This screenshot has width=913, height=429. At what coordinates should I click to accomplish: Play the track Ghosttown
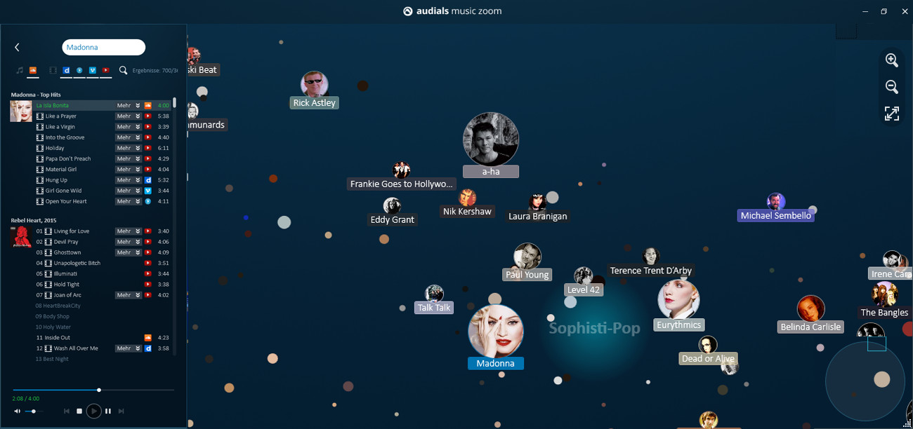point(67,252)
